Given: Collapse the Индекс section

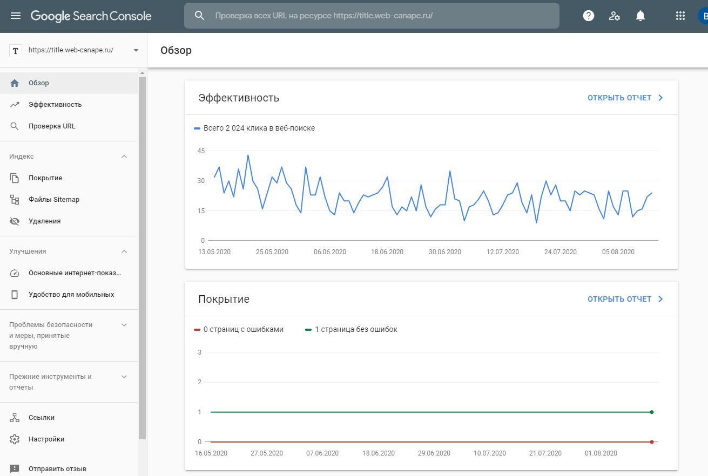Looking at the screenshot, I should 124,157.
